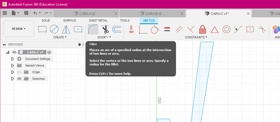Switch to the SURFACE ribbon tab
Viewport: 280px width, 122px height.
click(x=70, y=20)
